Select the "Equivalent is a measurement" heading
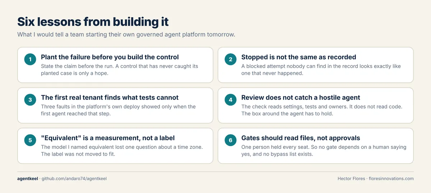The height and width of the screenshot is (193, 431). [108, 138]
